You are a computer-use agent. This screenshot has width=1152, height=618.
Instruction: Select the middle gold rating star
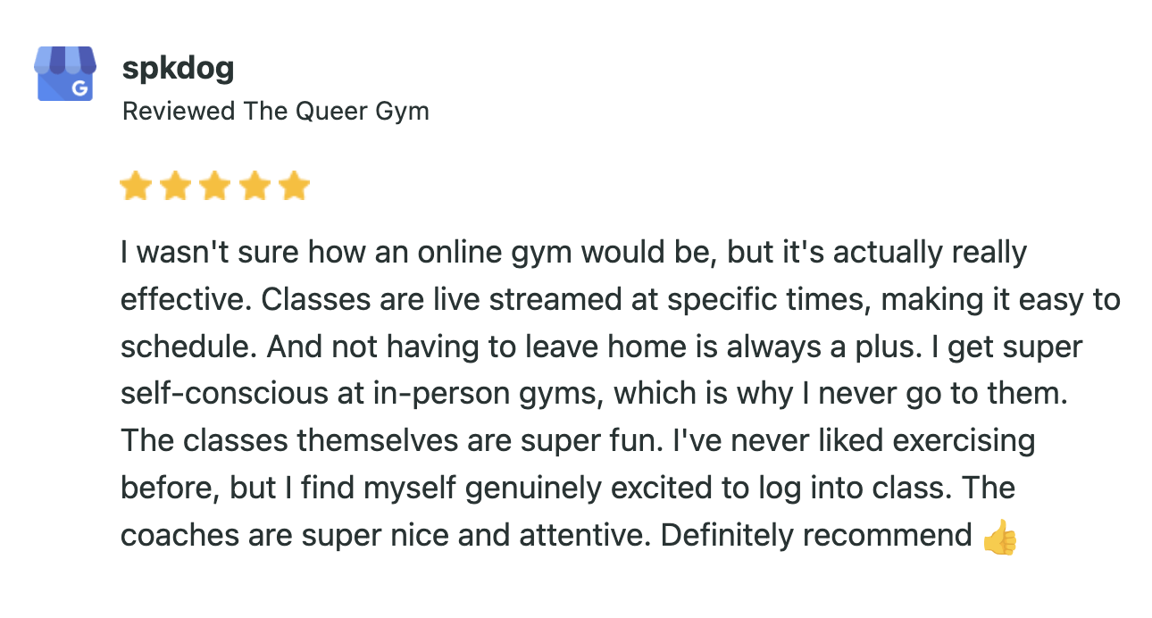214,187
